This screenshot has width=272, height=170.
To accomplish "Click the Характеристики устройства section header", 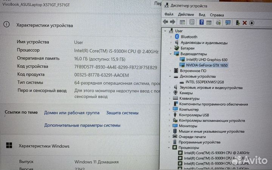I will tap(45, 26).
